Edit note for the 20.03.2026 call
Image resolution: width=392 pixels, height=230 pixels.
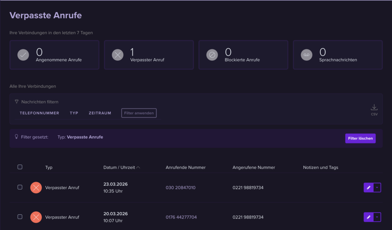coord(368,217)
